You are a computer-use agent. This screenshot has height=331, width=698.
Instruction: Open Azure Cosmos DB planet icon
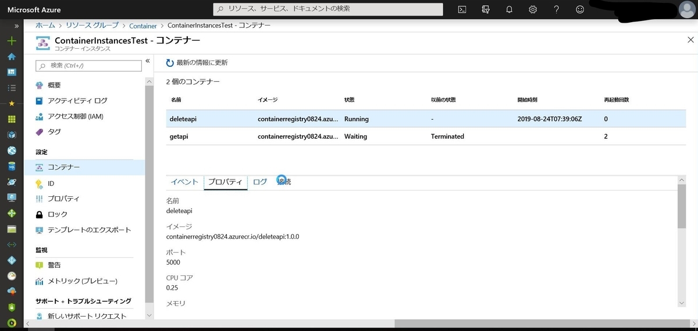(11, 182)
